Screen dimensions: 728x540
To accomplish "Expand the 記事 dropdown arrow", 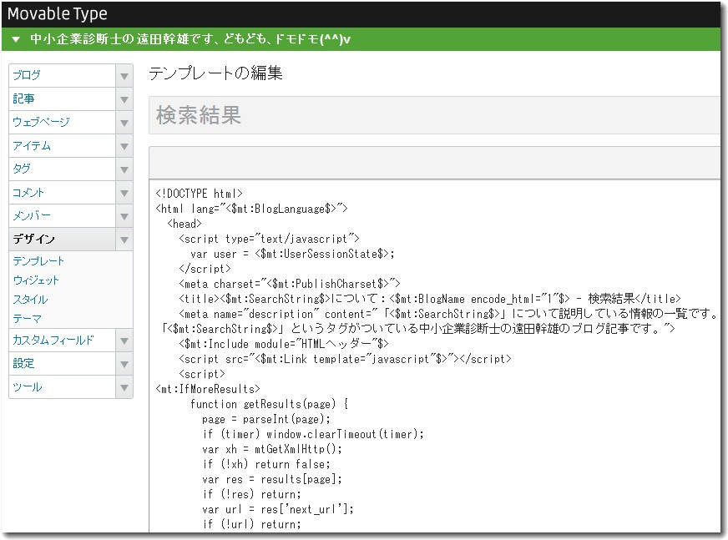I will 124,98.
